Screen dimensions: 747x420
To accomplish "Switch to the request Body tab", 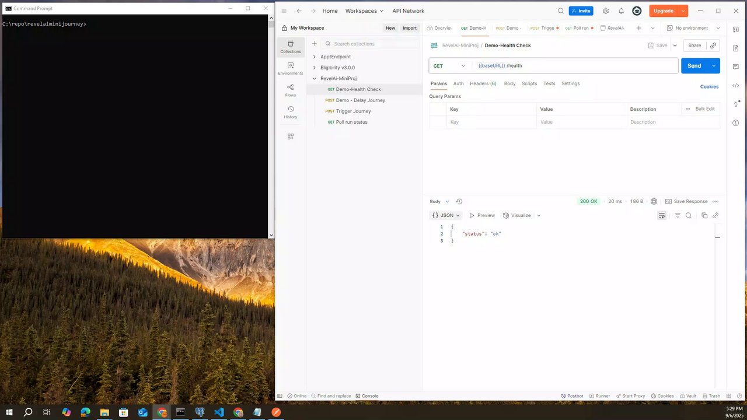I will tap(509, 83).
